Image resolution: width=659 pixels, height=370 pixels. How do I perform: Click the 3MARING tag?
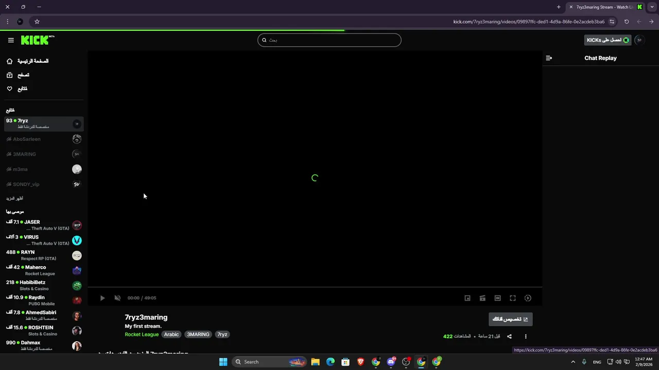tap(198, 335)
